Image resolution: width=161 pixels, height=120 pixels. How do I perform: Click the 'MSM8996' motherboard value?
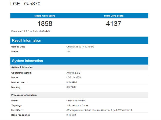click(72, 82)
